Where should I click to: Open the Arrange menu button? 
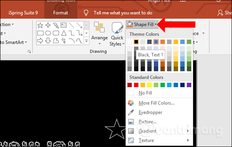(x=99, y=33)
